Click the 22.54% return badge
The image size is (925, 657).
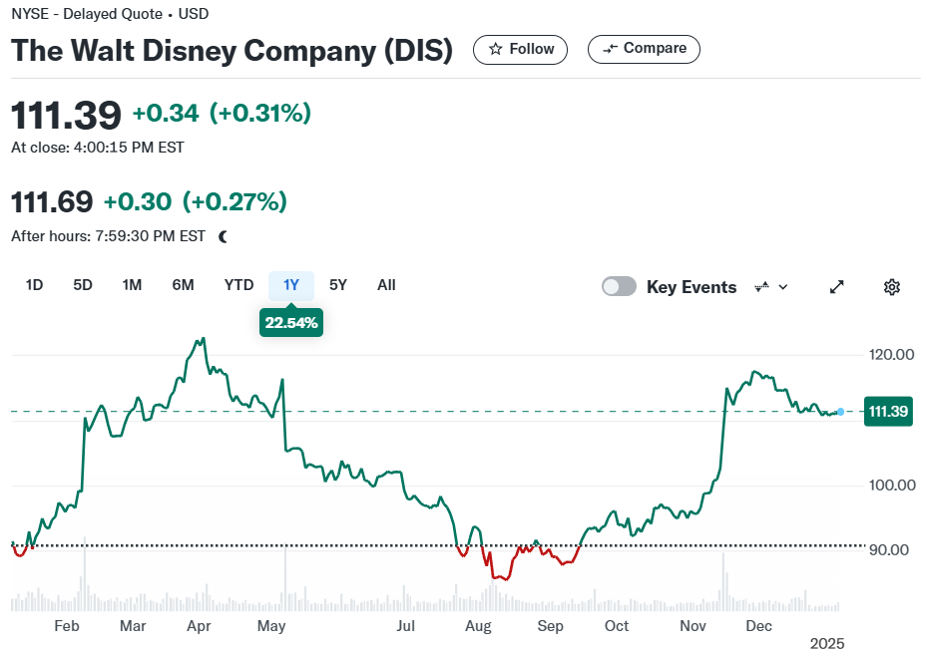pos(290,323)
